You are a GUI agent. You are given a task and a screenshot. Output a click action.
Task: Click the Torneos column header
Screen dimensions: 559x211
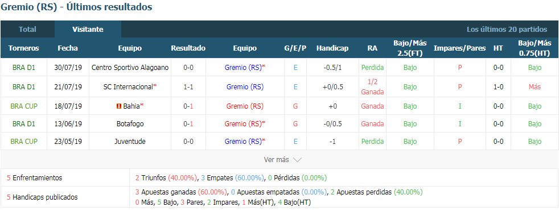pos(24,48)
